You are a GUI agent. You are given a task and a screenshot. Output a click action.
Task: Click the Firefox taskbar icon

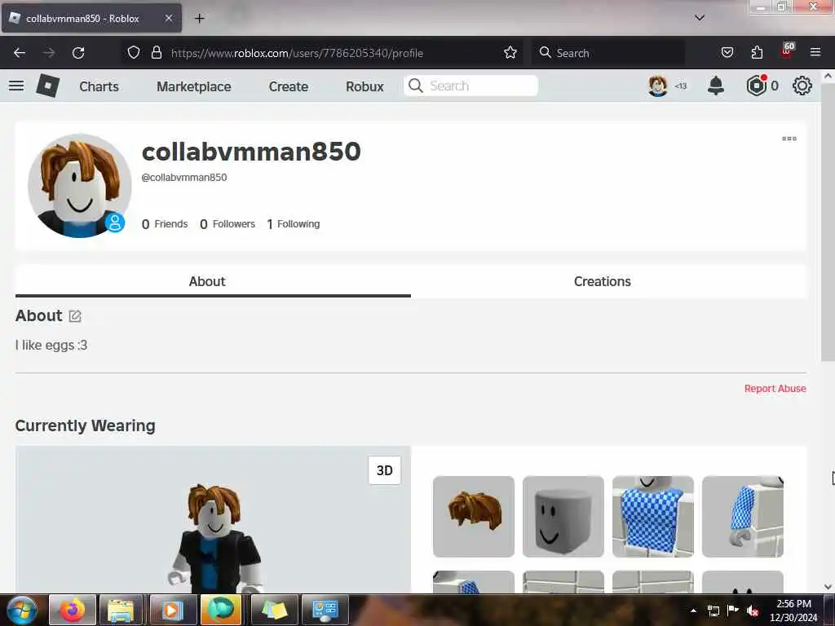(73, 610)
